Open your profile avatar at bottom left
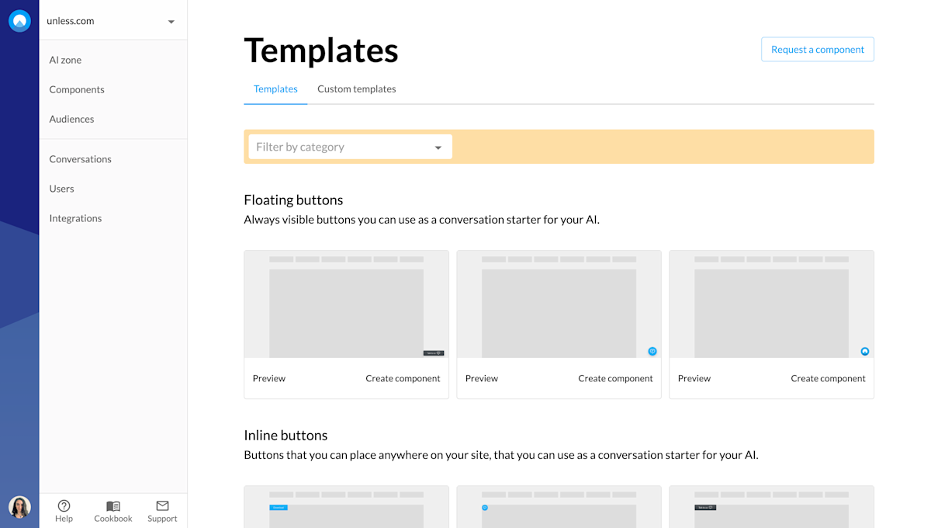Screen dimensions: 931x528 point(19,508)
